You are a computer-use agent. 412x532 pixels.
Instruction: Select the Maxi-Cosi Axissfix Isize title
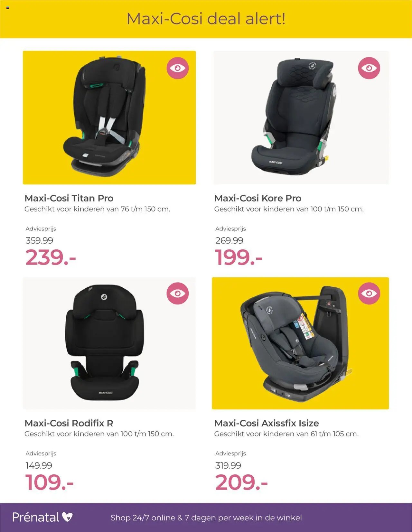[267, 423]
